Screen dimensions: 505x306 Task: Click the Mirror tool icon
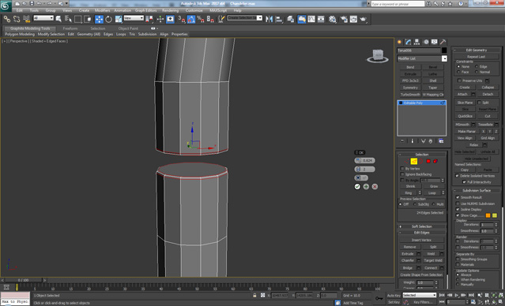pos(269,19)
